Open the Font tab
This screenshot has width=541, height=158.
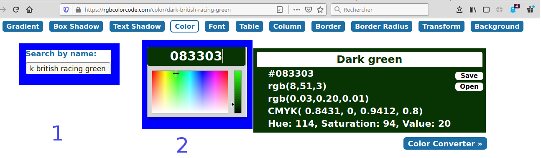click(217, 26)
